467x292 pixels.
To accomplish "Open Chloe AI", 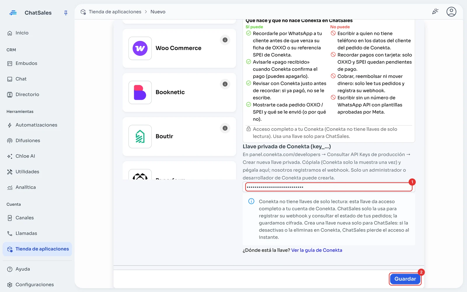I will tap(37, 156).
